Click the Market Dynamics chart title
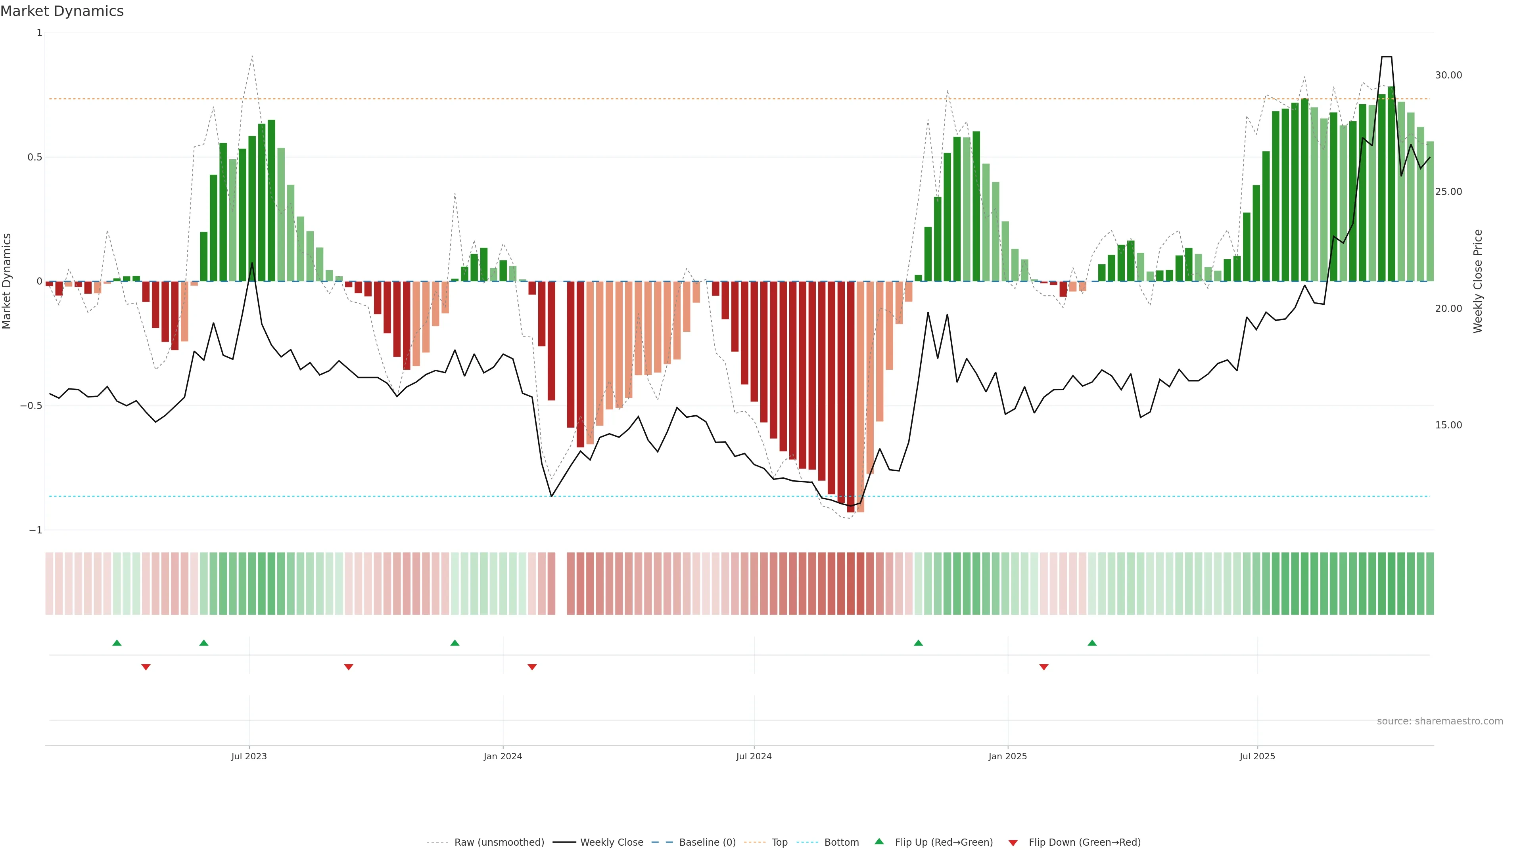This screenshot has width=1523, height=856. coord(62,11)
